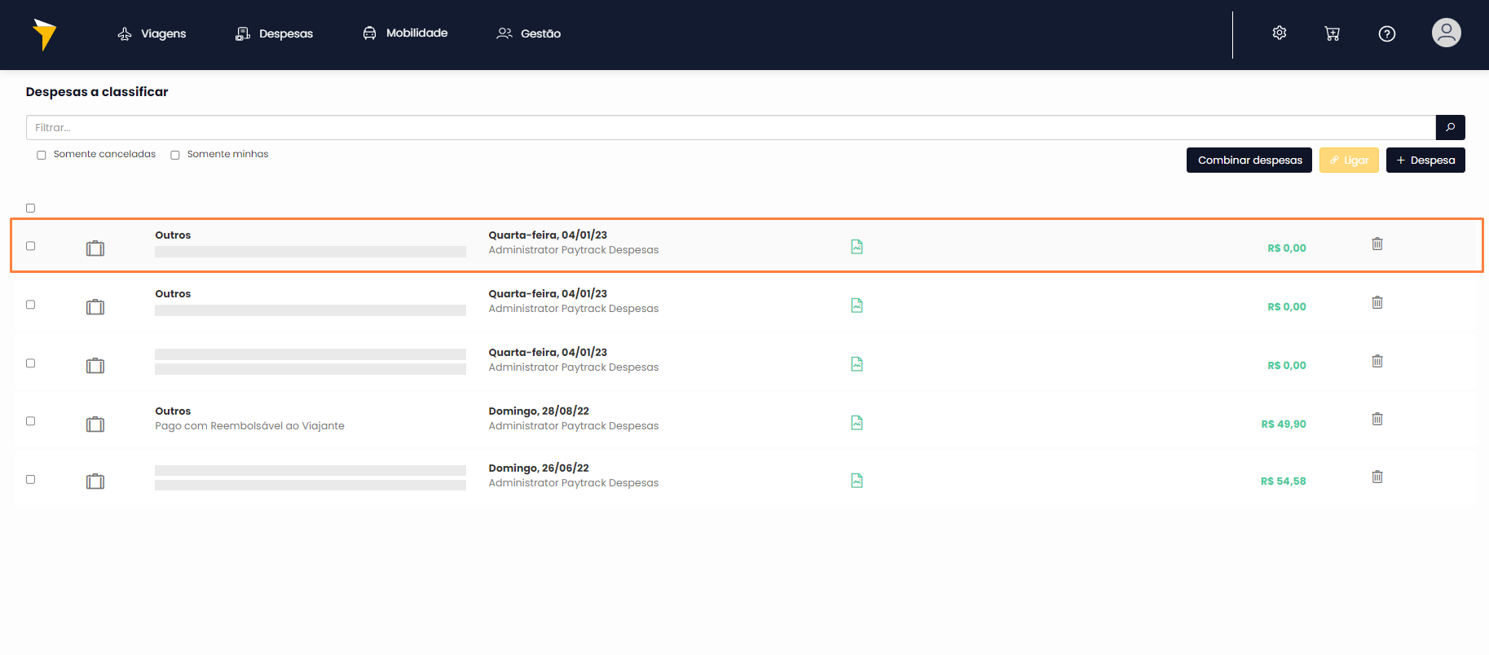Open the user profile avatar
This screenshot has width=1489, height=655.
1447,33
